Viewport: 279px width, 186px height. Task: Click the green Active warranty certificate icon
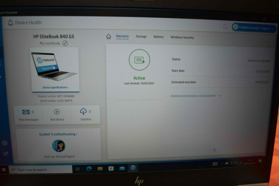[x=139, y=60]
